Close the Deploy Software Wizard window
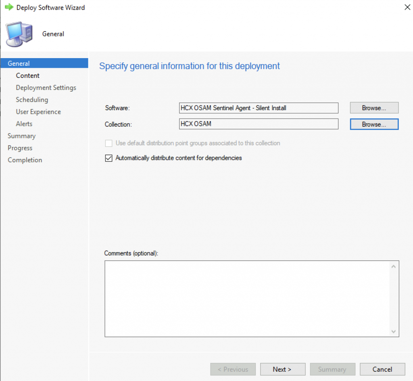The image size is (413, 381). (x=407, y=7)
